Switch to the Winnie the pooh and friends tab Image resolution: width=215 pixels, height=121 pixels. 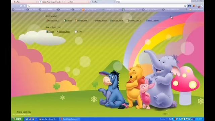point(51,2)
